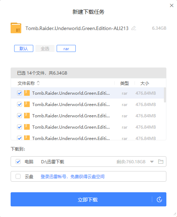Click the orange BT folder icon
Image resolution: width=177 pixels, height=217 pixels.
pyautogui.click(x=16, y=28)
